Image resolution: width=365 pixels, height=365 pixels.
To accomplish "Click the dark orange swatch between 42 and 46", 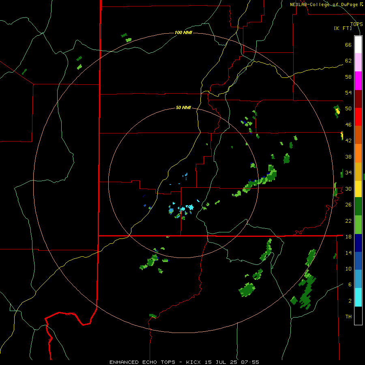I will (358, 135).
